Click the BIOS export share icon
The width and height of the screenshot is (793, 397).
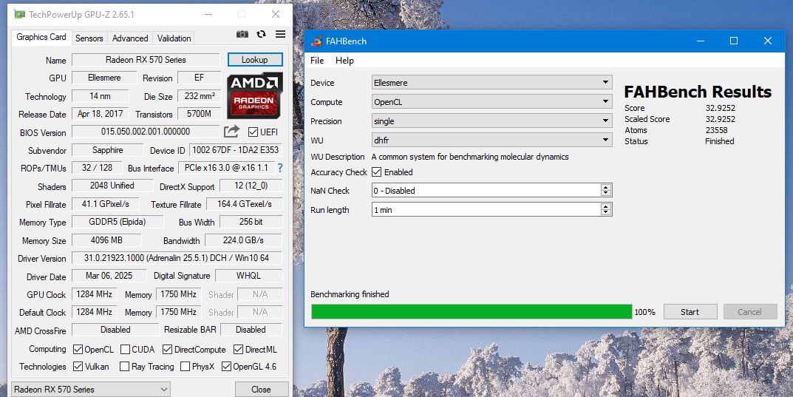pos(231,132)
